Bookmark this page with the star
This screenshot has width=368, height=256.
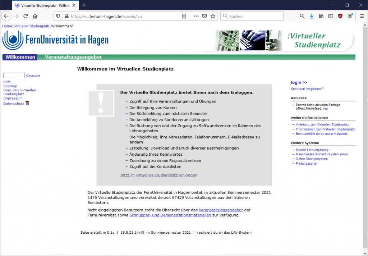pyautogui.click(x=213, y=16)
